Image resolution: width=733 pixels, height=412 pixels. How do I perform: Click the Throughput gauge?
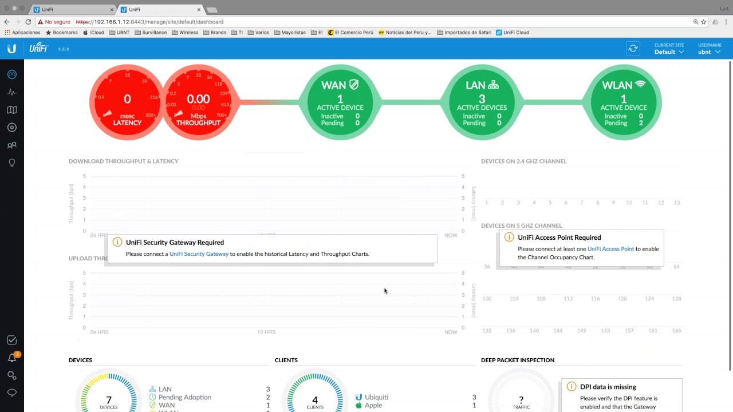(198, 102)
